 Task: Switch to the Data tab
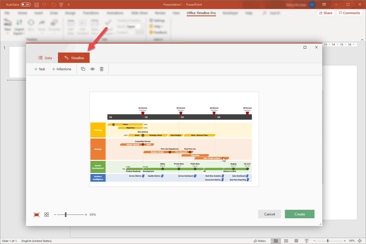point(45,58)
